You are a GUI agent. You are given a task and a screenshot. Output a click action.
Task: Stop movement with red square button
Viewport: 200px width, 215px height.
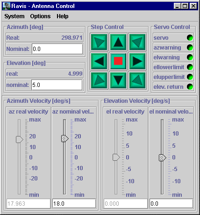(118, 61)
